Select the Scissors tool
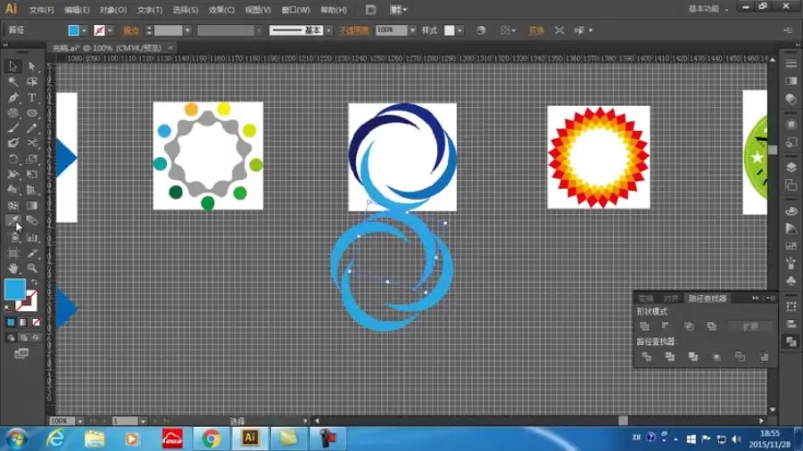The image size is (803, 451). [x=32, y=143]
